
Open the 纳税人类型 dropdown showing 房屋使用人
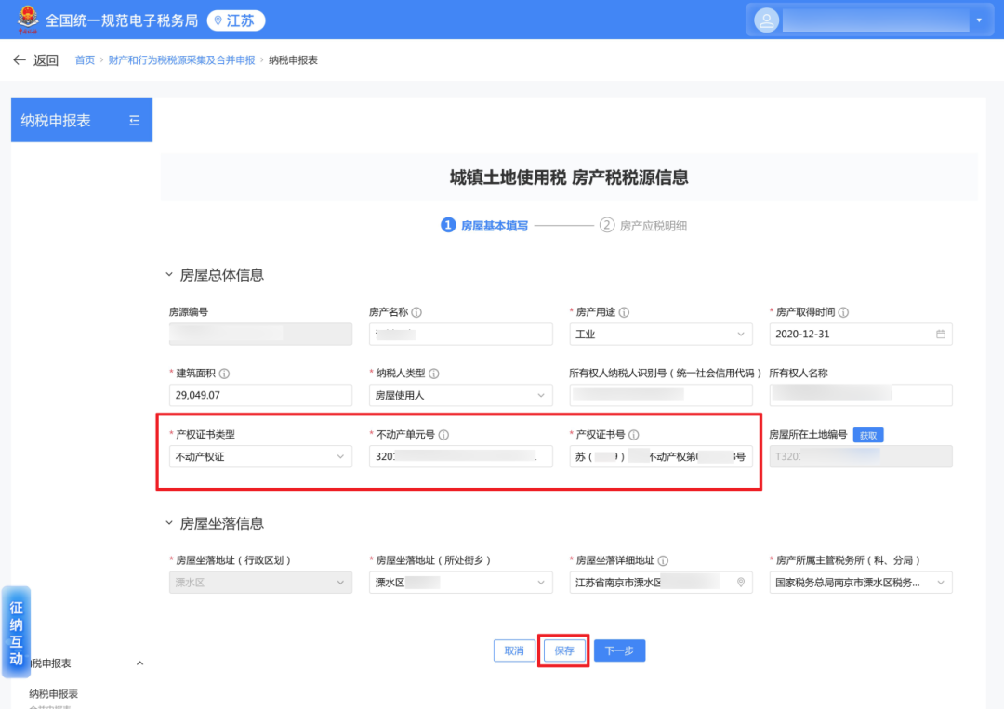click(x=460, y=396)
